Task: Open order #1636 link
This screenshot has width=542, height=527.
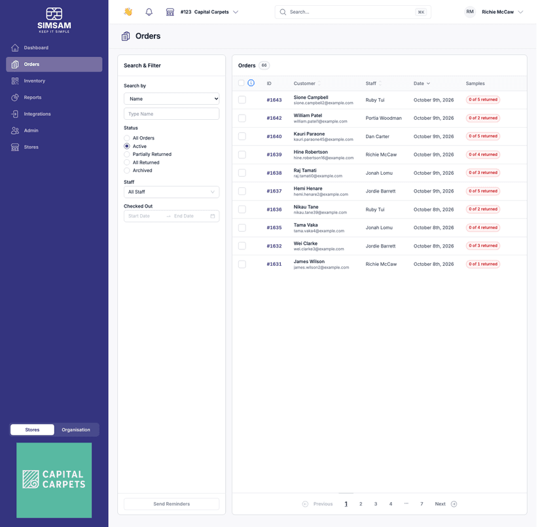Action: (274, 209)
